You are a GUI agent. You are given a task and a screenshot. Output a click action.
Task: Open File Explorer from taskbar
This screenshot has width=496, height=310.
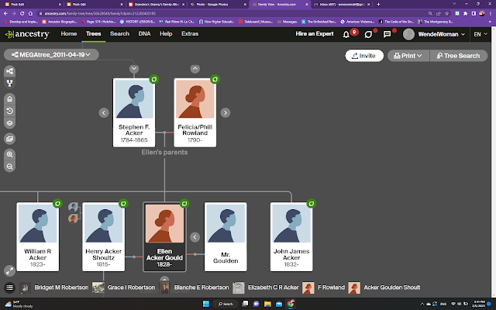click(x=267, y=304)
